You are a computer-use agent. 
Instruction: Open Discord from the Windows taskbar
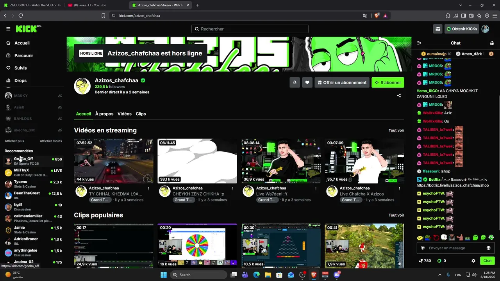(337, 275)
